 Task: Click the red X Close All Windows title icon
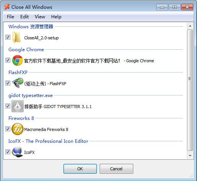(7, 7)
